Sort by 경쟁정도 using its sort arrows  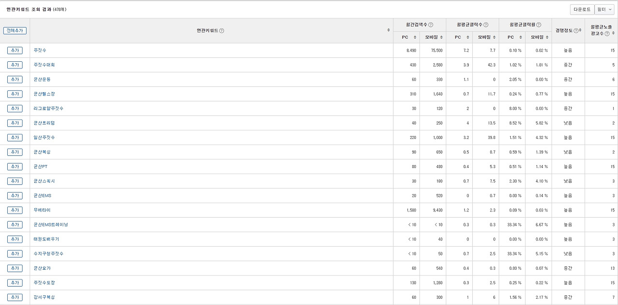click(x=580, y=30)
